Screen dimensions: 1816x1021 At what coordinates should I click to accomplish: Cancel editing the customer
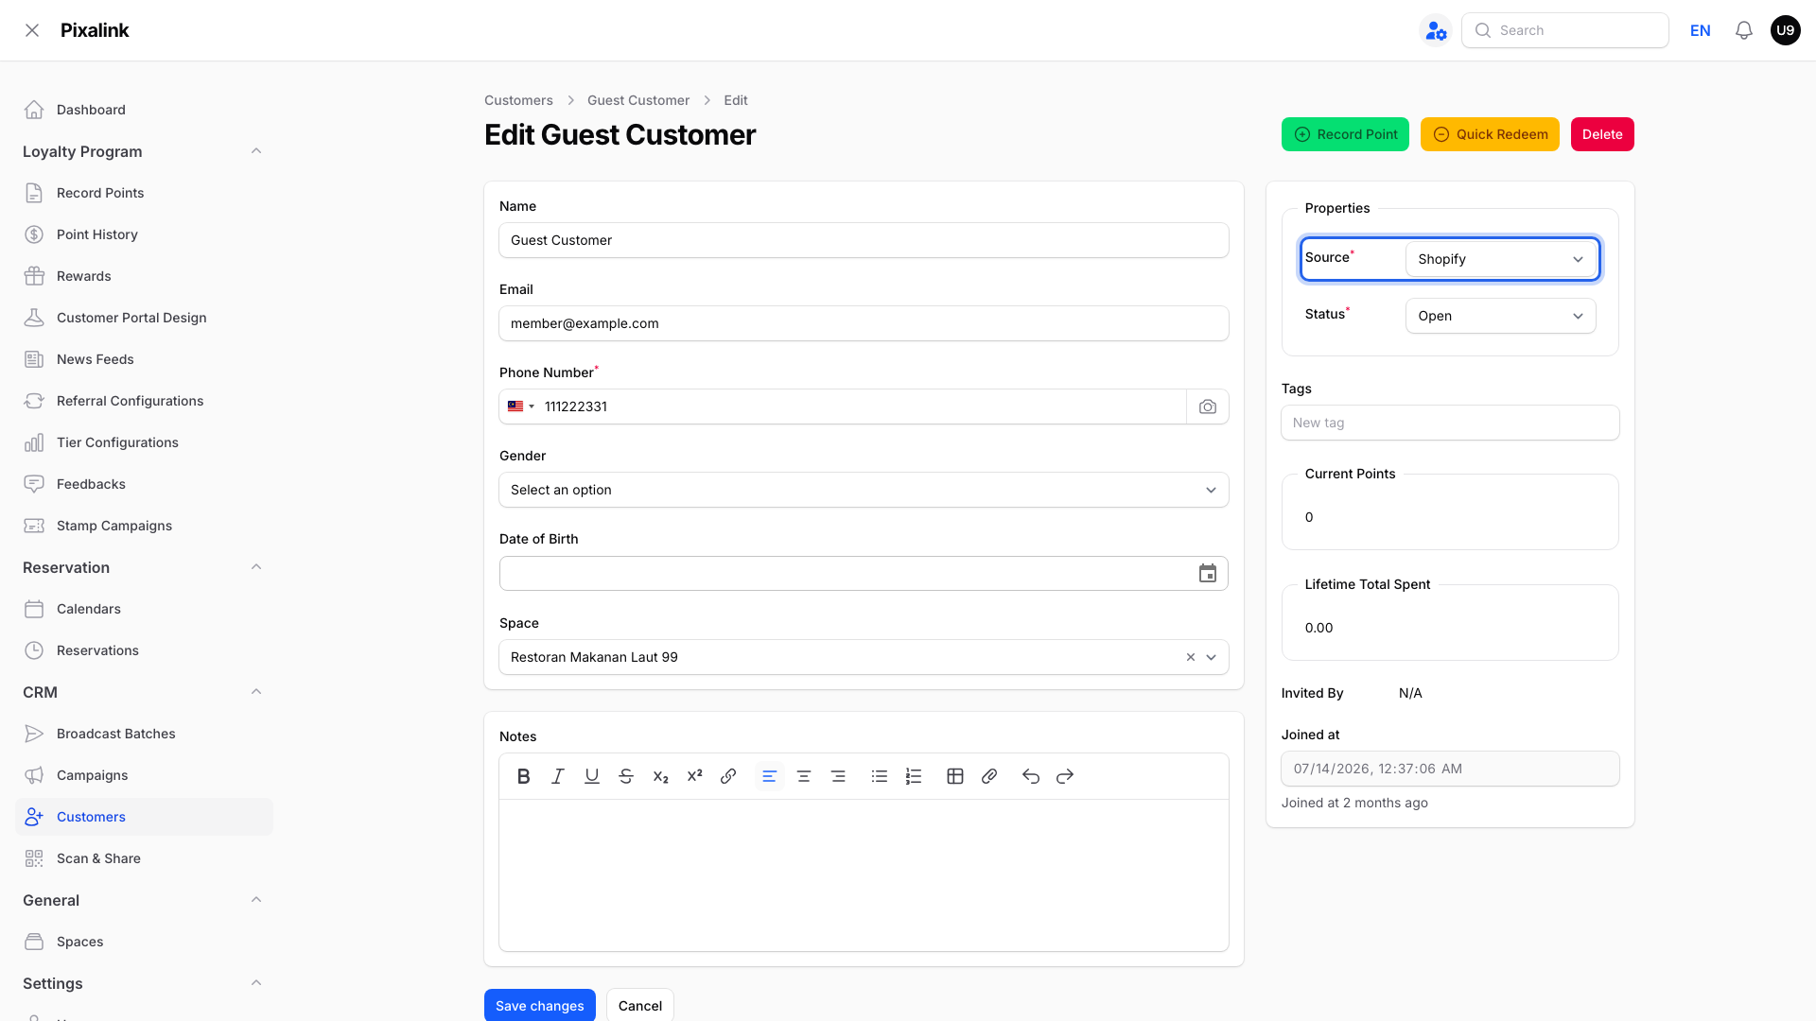640,1005
